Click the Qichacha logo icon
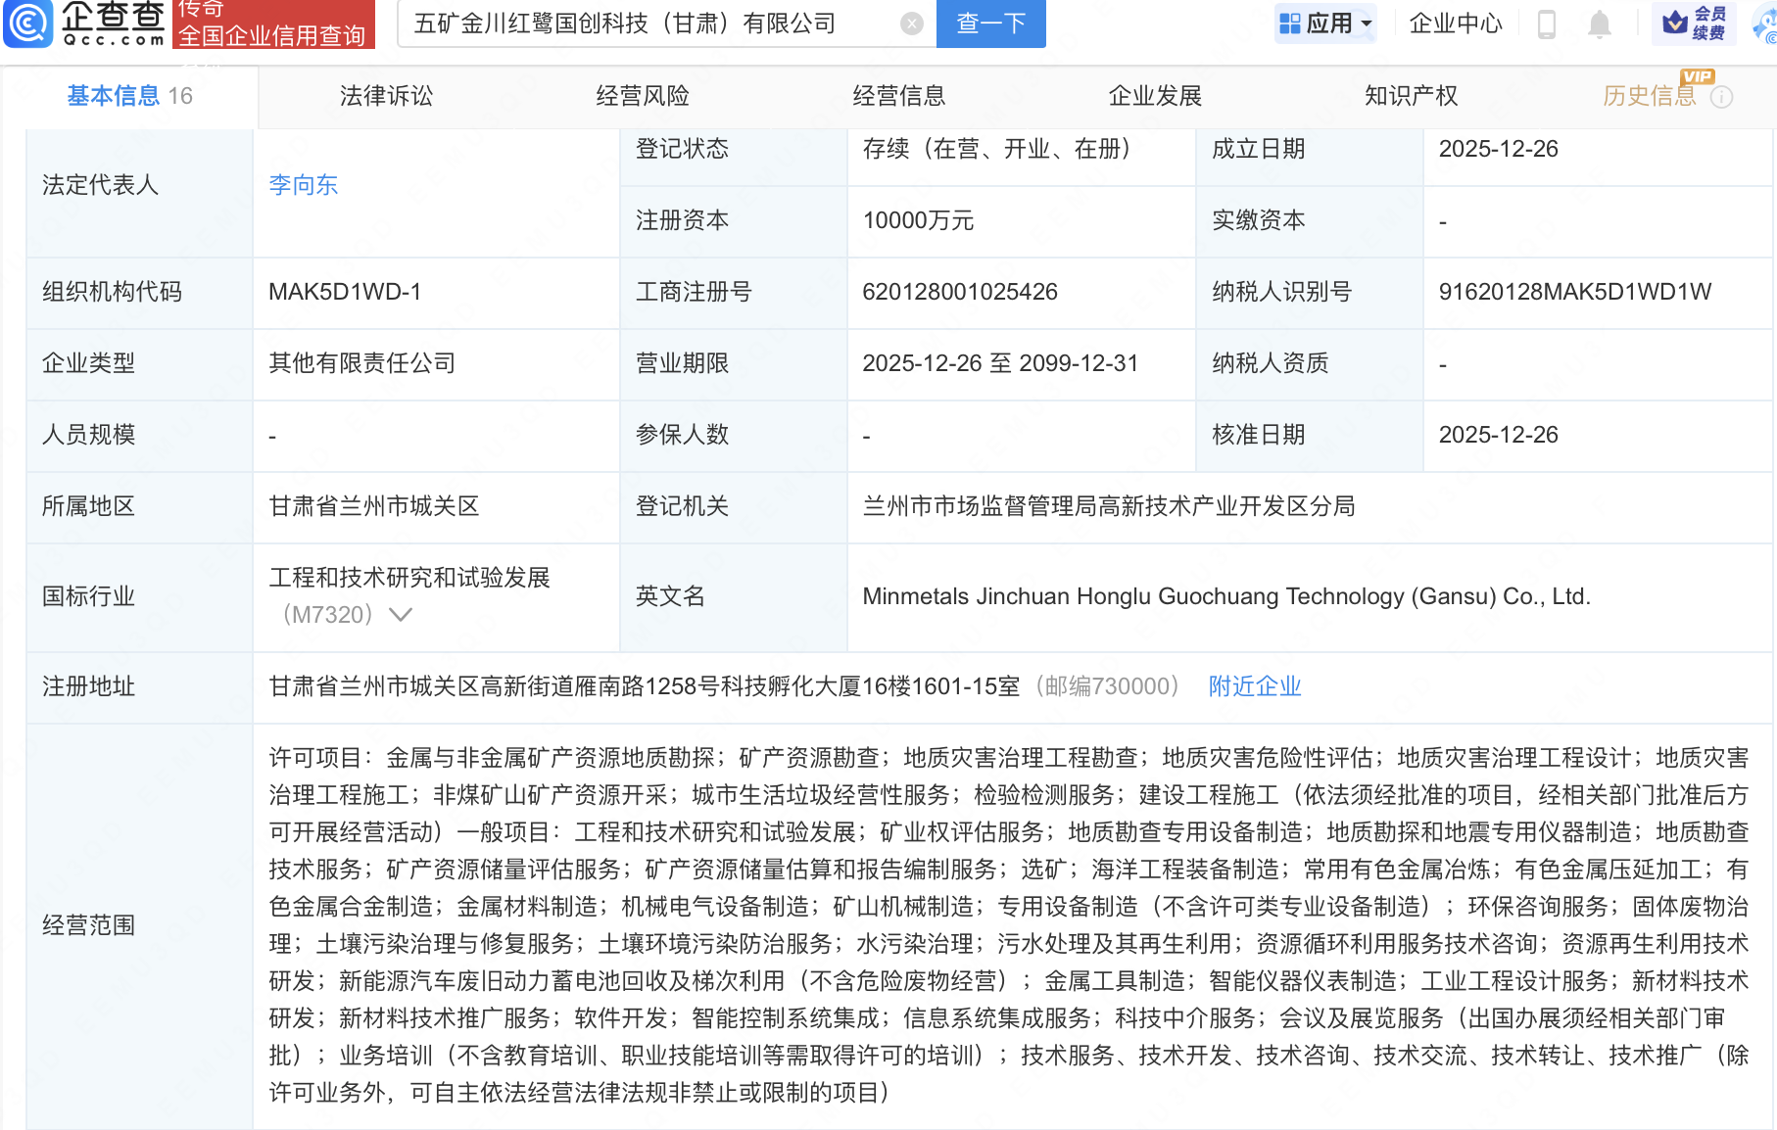The width and height of the screenshot is (1777, 1130). point(28,24)
